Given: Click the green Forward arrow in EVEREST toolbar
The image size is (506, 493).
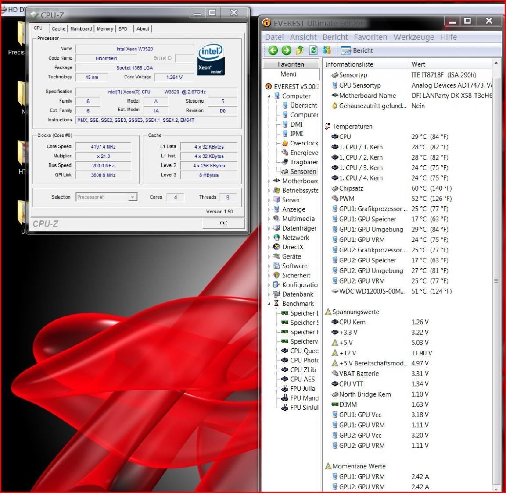Looking at the screenshot, I should 286,50.
